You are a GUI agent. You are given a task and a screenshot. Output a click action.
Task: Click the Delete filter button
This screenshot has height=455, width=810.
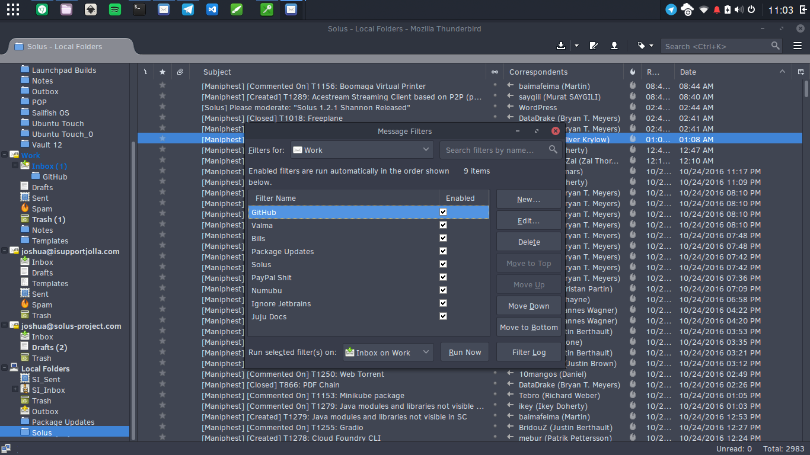(528, 242)
